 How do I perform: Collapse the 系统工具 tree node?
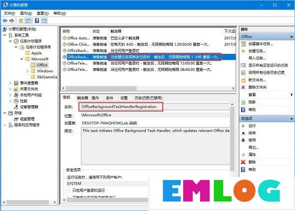pyautogui.click(x=5, y=35)
